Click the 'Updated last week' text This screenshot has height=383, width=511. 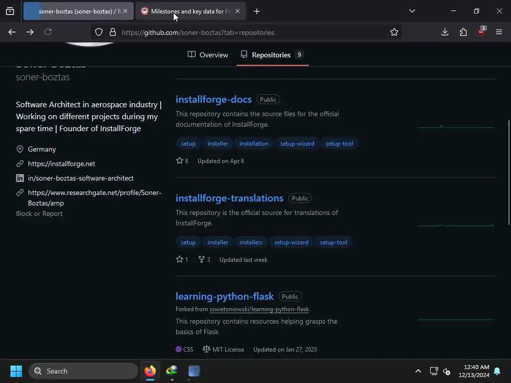pos(244,259)
